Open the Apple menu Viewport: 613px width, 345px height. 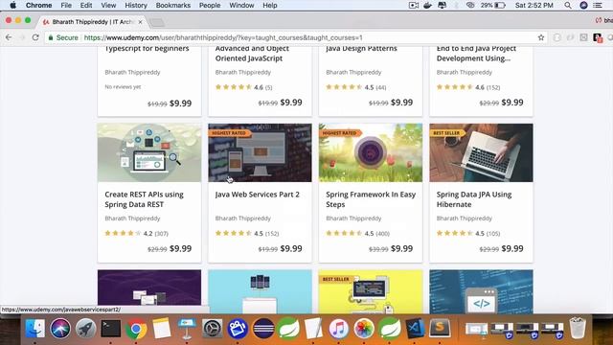point(12,5)
